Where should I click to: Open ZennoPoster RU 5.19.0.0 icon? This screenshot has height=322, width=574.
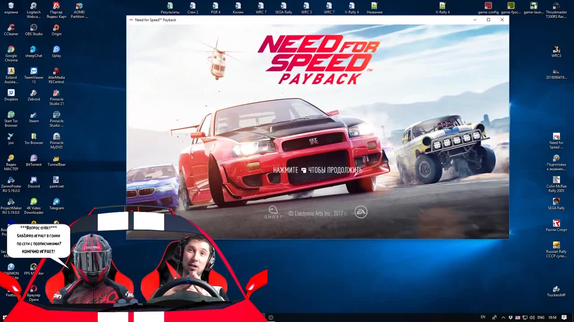[x=11, y=185]
